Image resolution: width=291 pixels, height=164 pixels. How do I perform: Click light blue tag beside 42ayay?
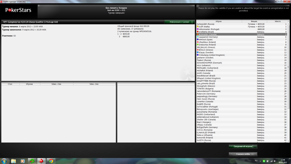pos(197,52)
